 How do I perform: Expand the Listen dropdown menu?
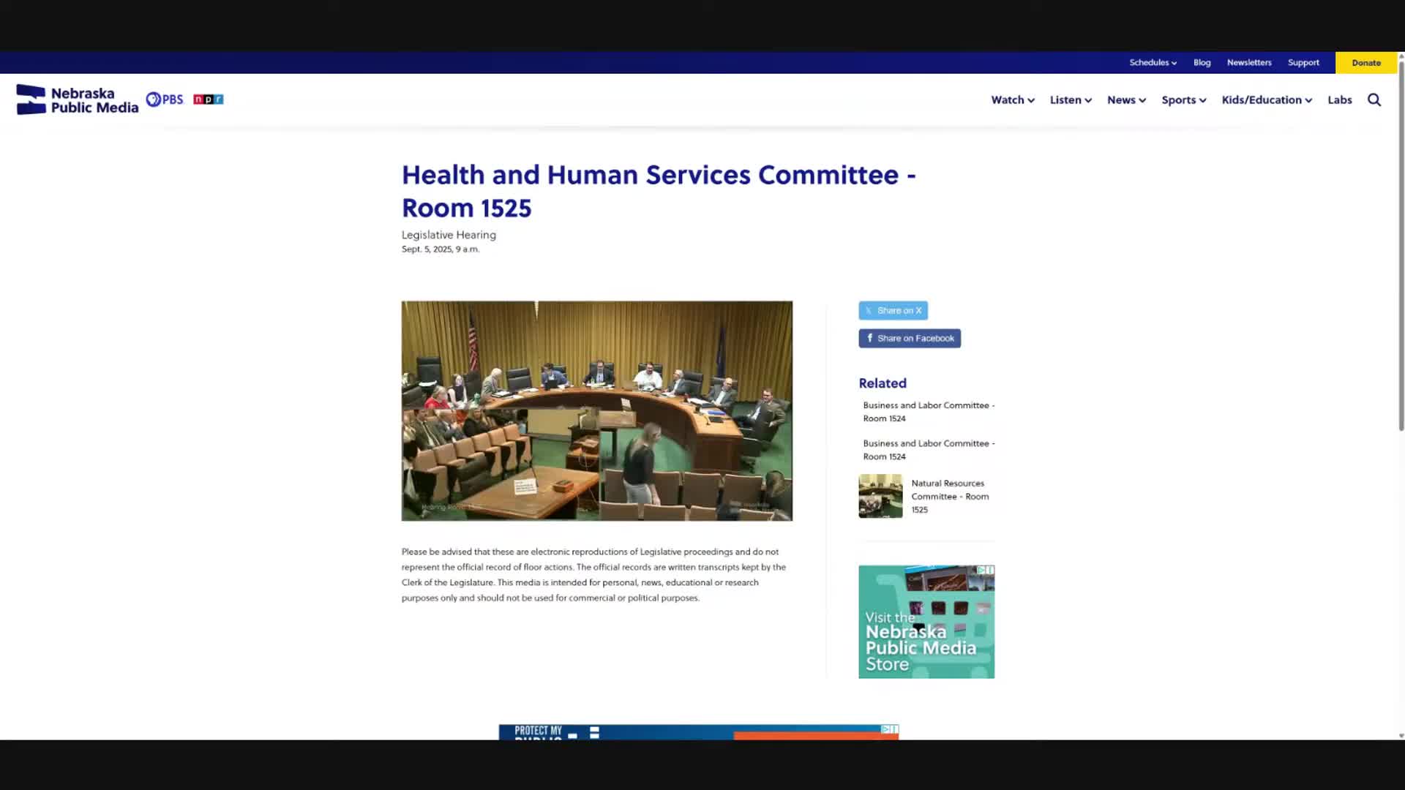[x=1070, y=100]
